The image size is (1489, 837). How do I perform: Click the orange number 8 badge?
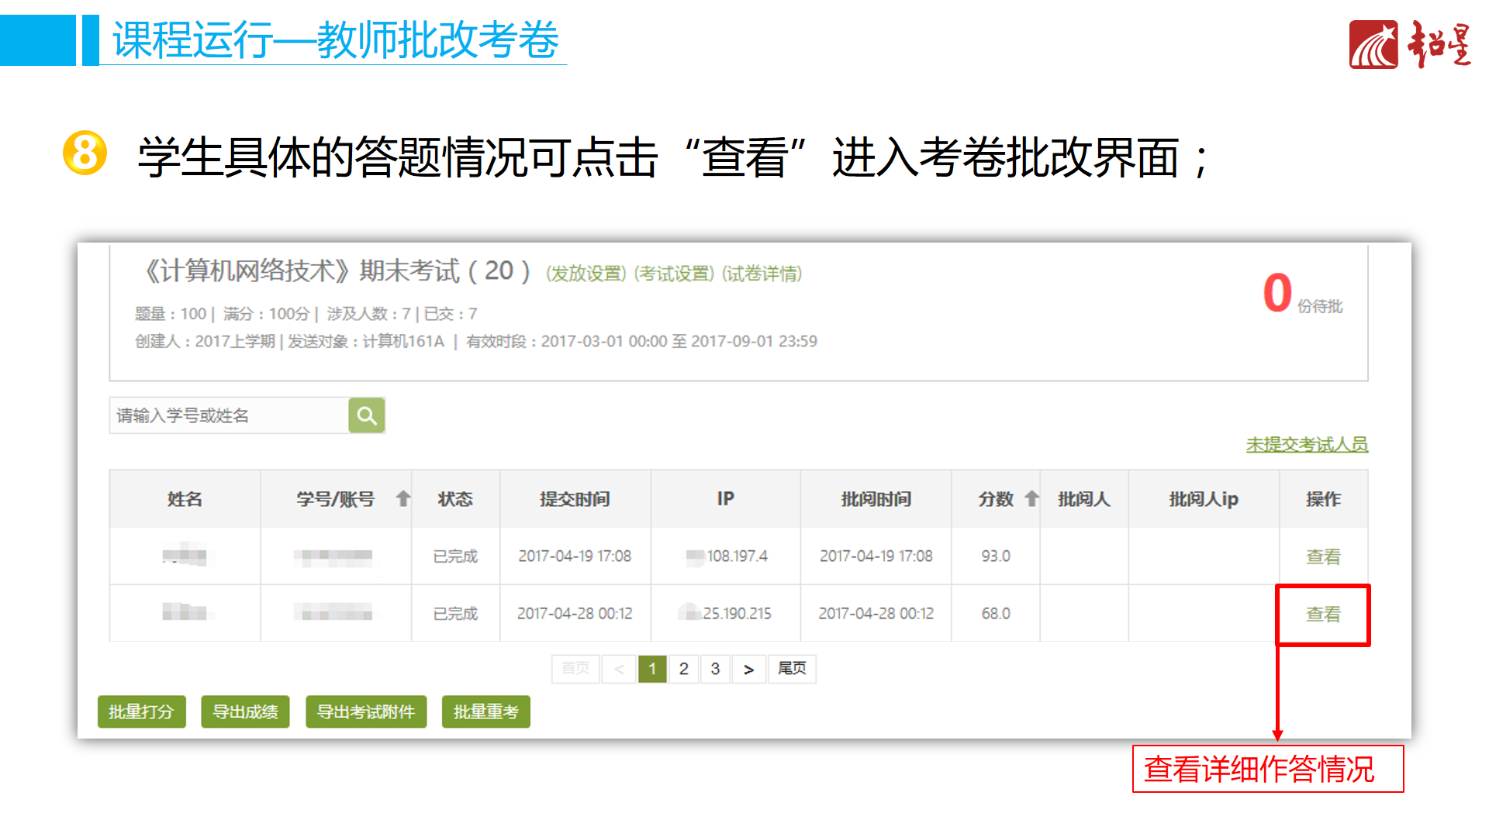pos(85,153)
